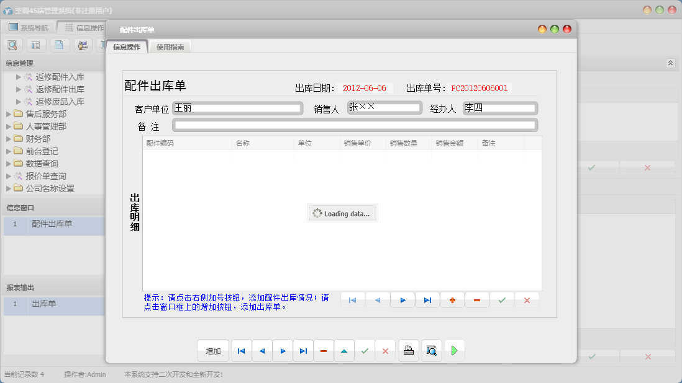The image size is (682, 383).
Task: Jump to first record in the bottom toolbar
Action: pyautogui.click(x=241, y=351)
